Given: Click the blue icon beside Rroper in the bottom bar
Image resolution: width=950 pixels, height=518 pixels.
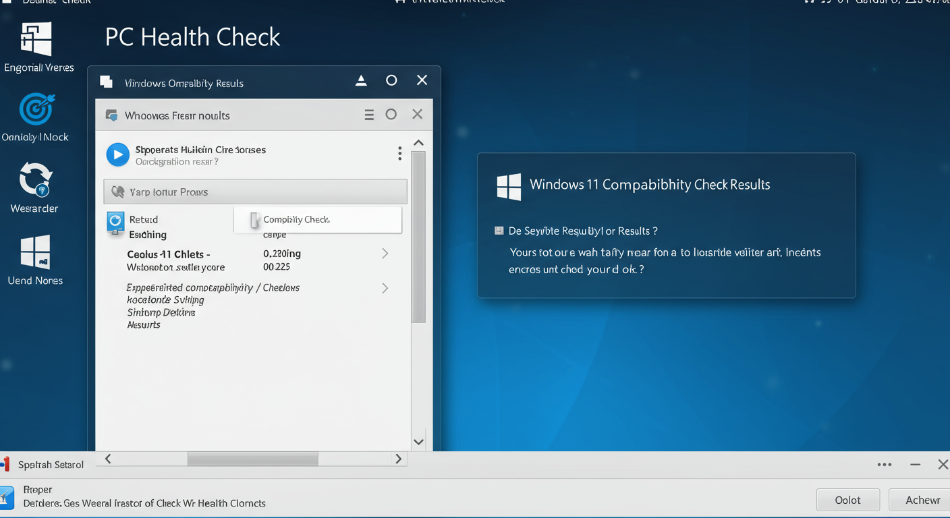Looking at the screenshot, I should 7,497.
